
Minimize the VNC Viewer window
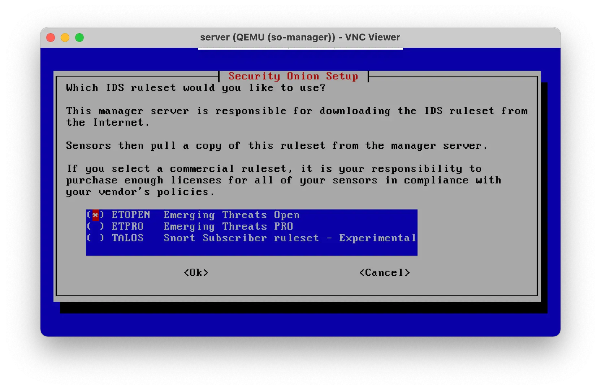pos(65,38)
